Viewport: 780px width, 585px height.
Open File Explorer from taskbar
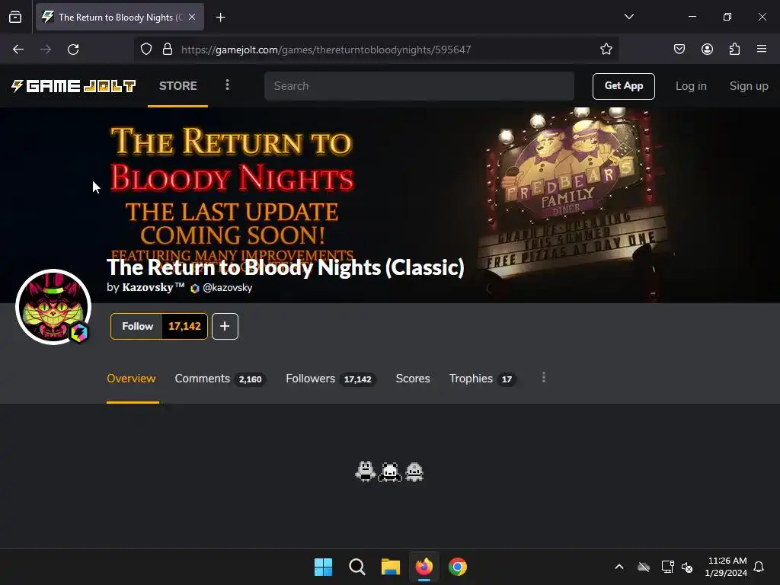pos(391,567)
